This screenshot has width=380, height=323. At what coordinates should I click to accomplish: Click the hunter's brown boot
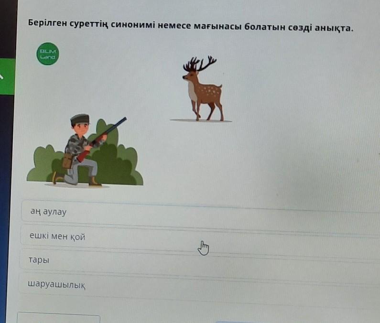95,182
